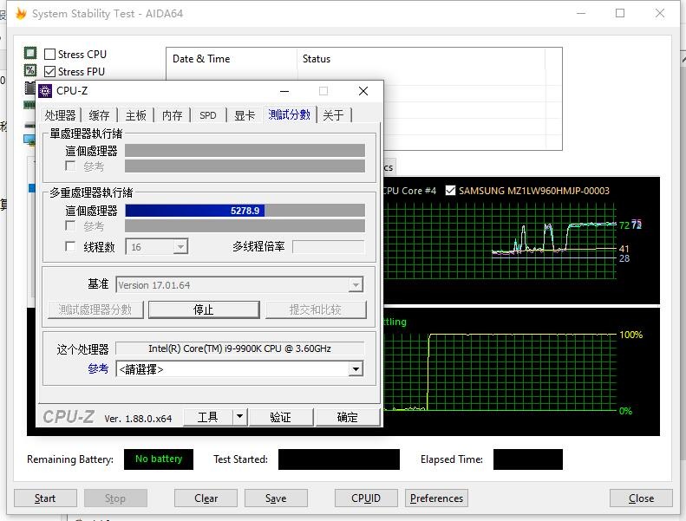Click the 0% label on usage graph
This screenshot has width=686, height=521.
[x=625, y=411]
